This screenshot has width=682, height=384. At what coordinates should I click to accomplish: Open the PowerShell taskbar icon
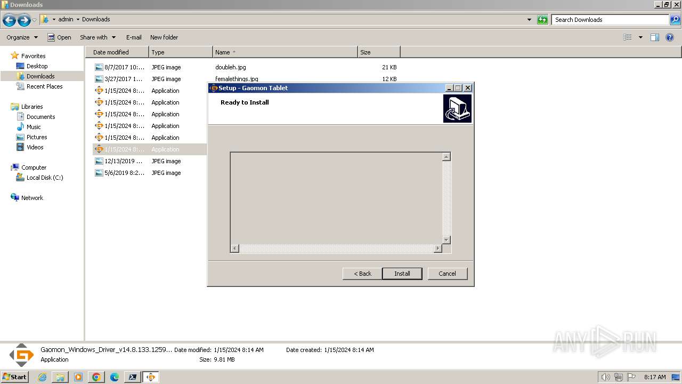[133, 377]
